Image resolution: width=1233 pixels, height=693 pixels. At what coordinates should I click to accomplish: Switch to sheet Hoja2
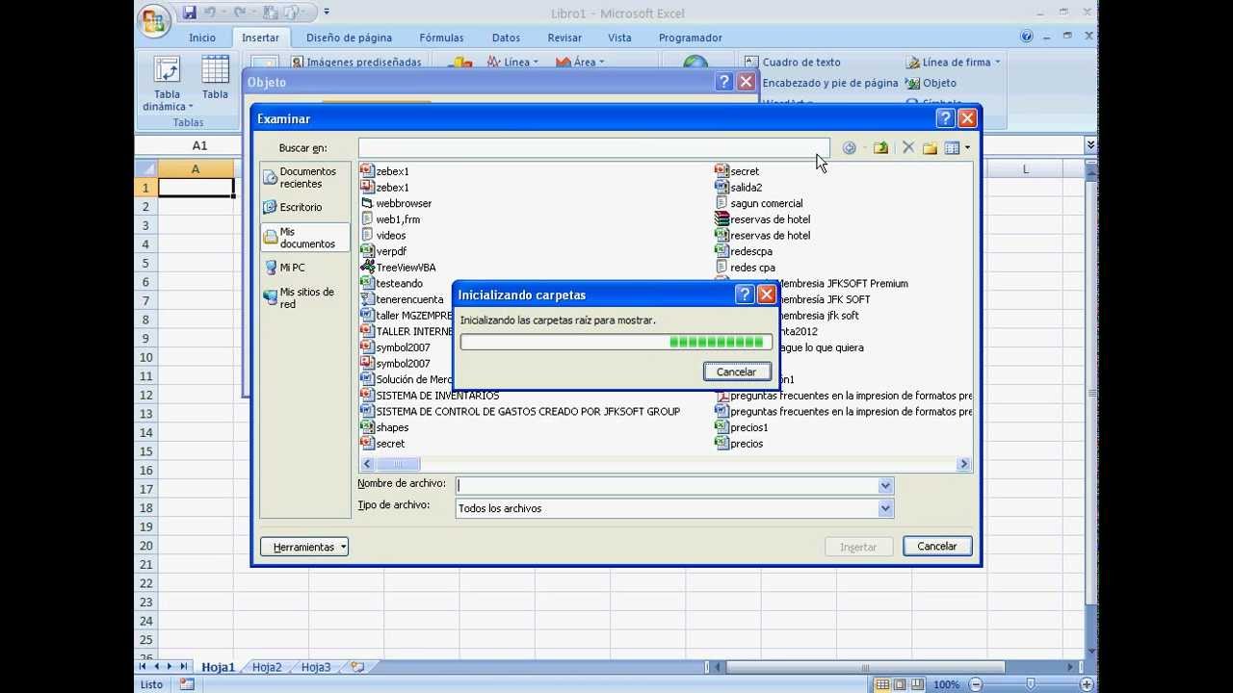click(x=267, y=667)
